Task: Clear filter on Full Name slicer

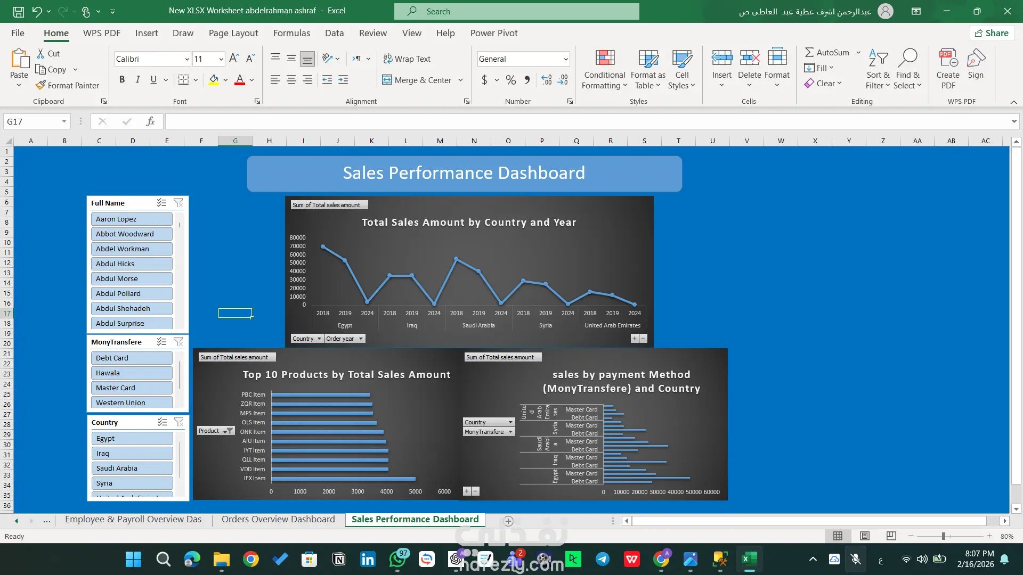Action: (178, 203)
